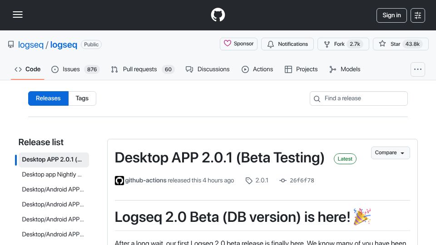Open the Pull requests tab
436x245 pixels.
click(x=143, y=69)
